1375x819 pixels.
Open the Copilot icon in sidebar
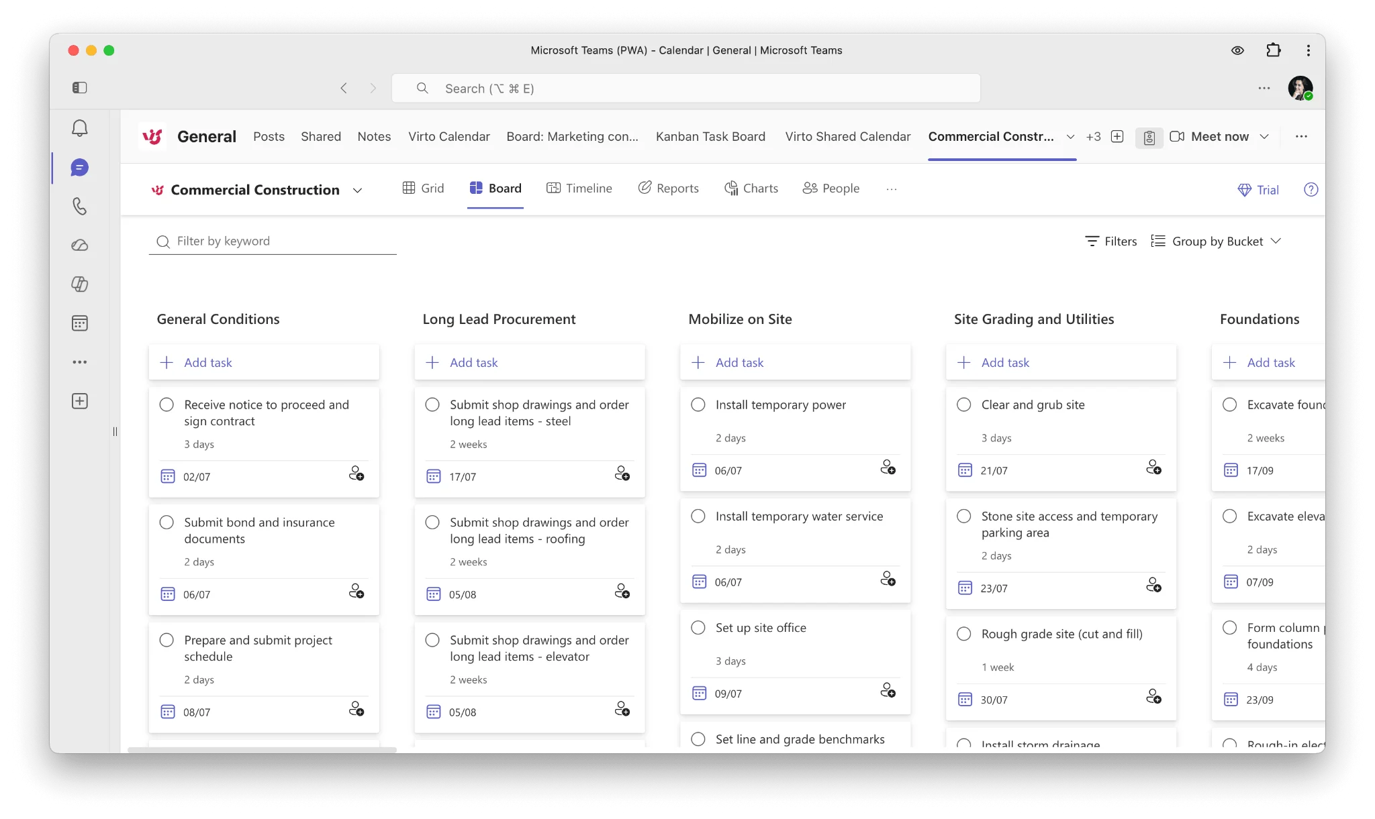pyautogui.click(x=79, y=284)
